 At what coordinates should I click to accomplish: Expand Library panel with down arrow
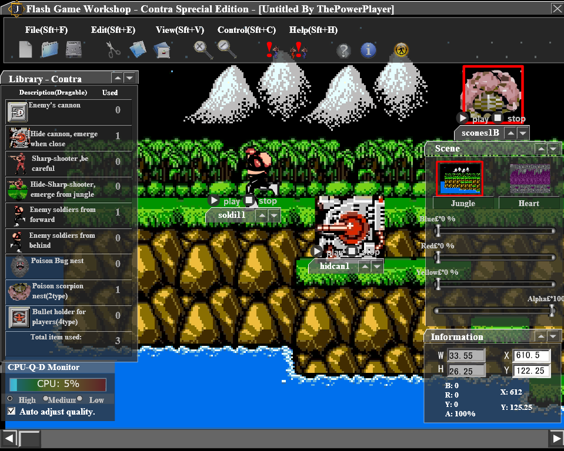click(x=130, y=78)
